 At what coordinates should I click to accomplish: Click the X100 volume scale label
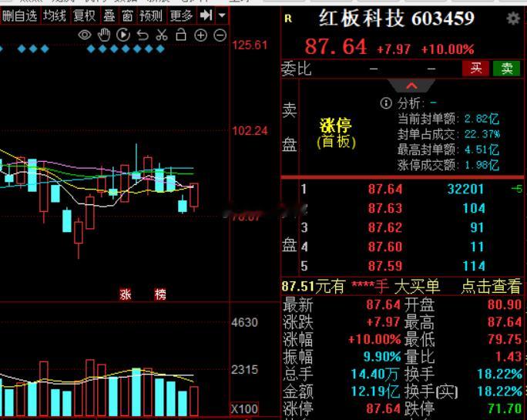click(x=244, y=409)
